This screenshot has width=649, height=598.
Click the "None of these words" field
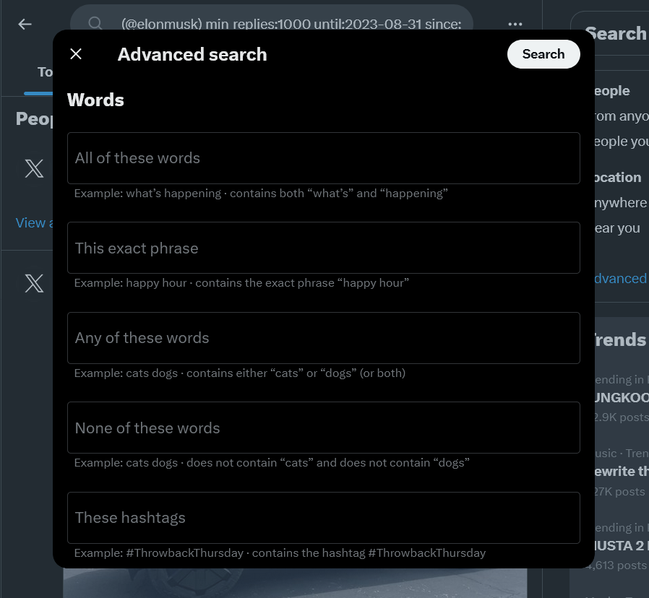(323, 428)
